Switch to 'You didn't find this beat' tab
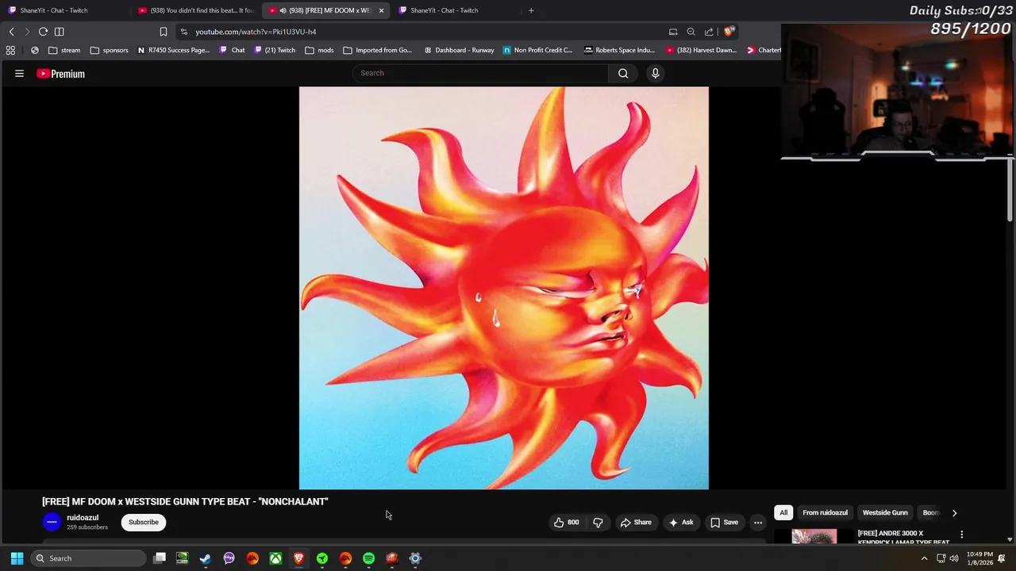This screenshot has height=571, width=1016. tap(197, 10)
